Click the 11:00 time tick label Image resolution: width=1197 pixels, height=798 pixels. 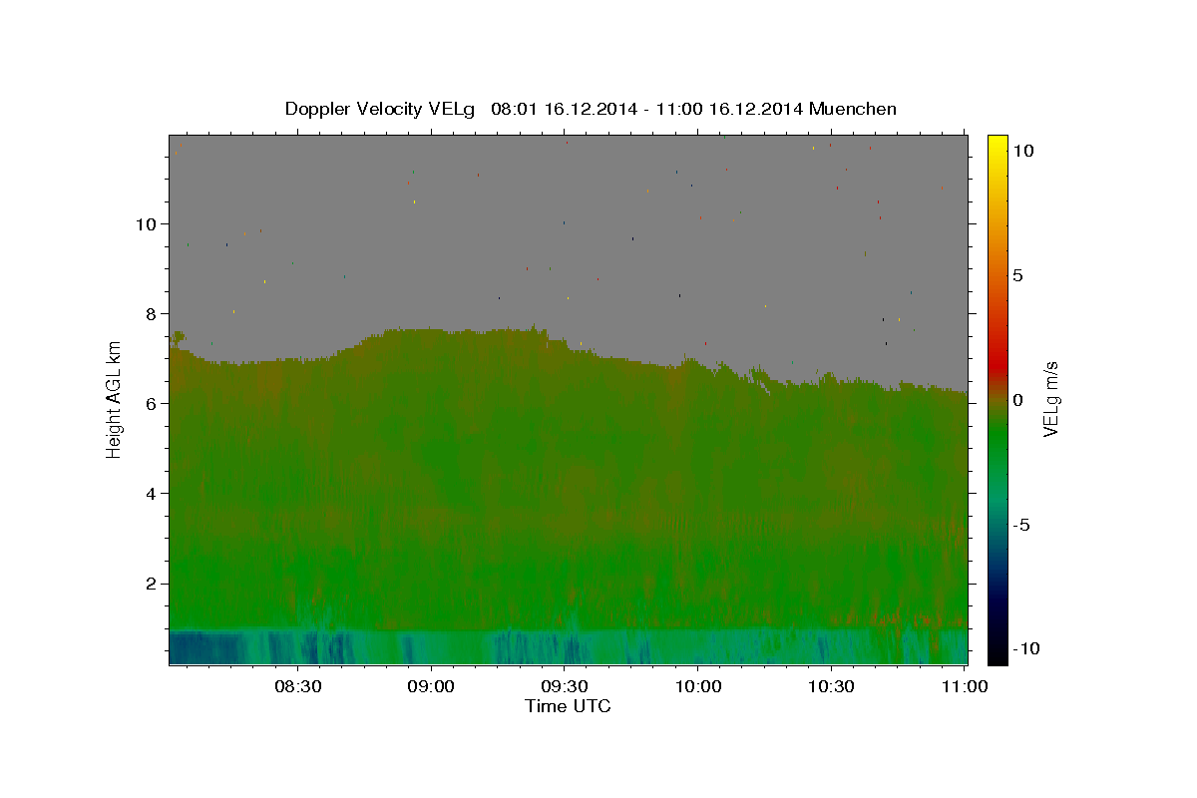click(965, 686)
